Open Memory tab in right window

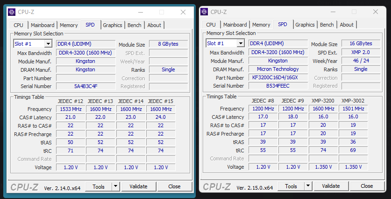[261, 25]
